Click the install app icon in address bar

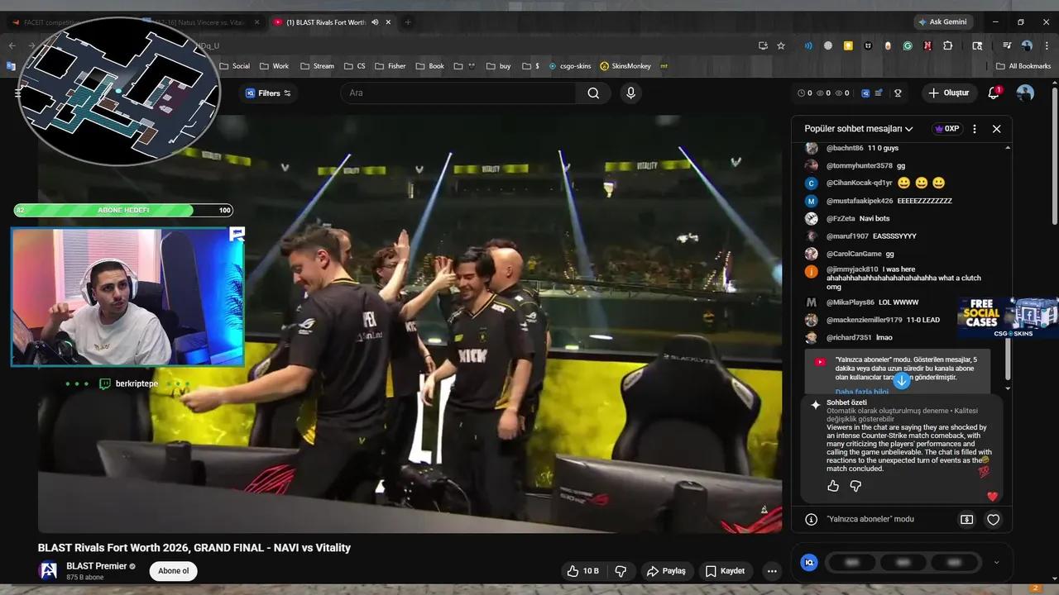click(x=762, y=46)
